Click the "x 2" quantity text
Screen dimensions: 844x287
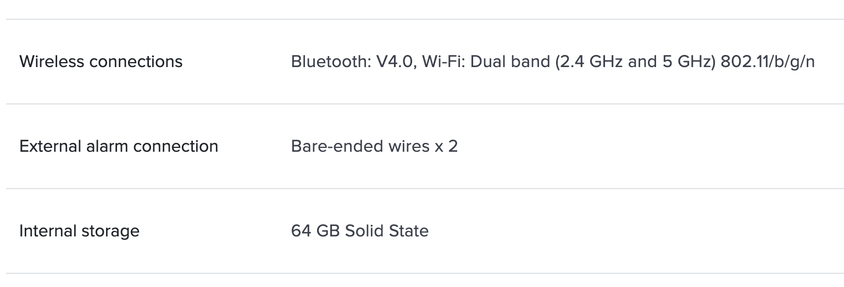point(445,146)
